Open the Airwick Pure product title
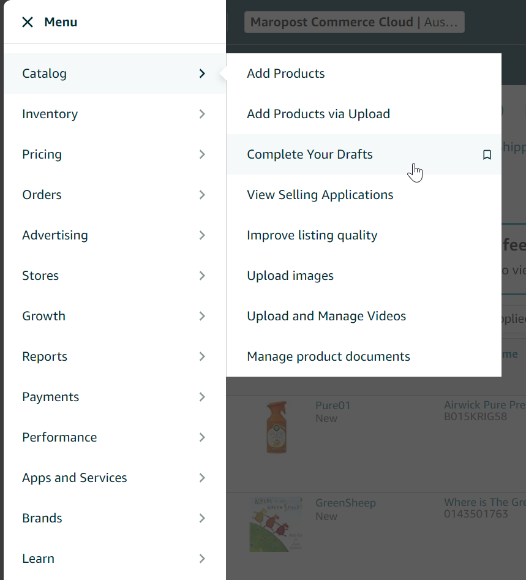The width and height of the screenshot is (526, 580). (484, 405)
